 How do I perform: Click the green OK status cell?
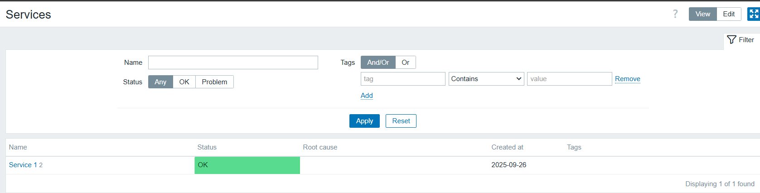coord(247,165)
